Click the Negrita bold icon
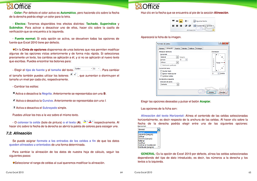The width and height of the screenshot is (257, 181). (14, 93)
